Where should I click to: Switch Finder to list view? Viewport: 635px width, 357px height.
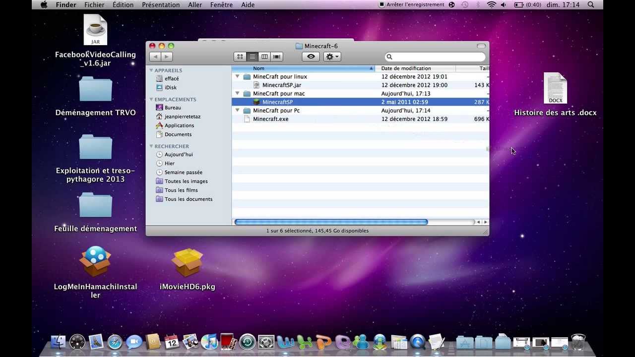(253, 57)
